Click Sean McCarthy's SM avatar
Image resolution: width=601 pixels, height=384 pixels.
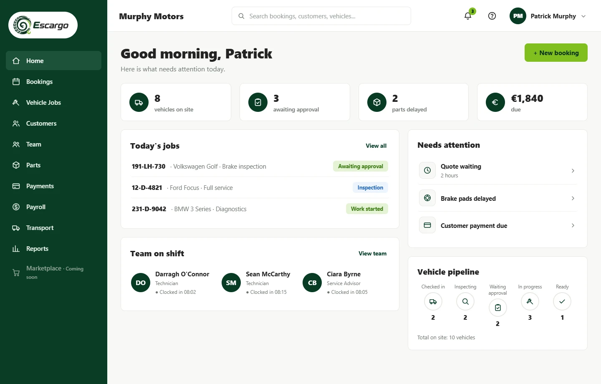(231, 283)
